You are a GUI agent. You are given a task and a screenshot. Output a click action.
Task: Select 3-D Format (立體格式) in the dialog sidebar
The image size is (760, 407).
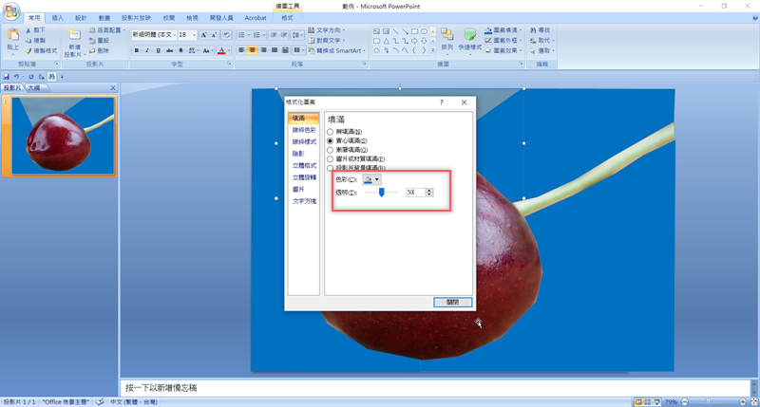click(304, 165)
